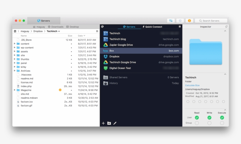241x144 pixels.
Task: Select the Zapier Google Drive icon
Action: pyautogui.click(x=106, y=45)
